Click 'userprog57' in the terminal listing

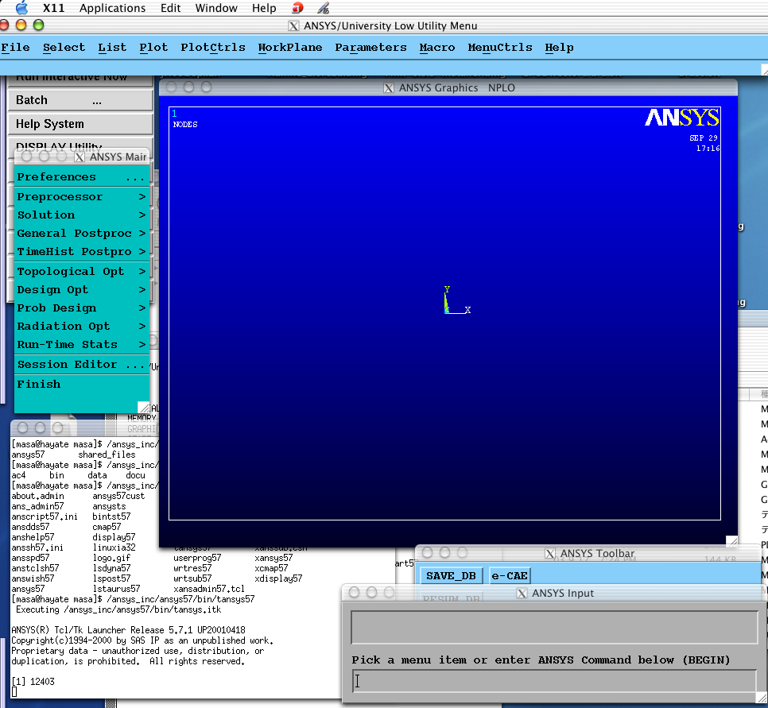click(197, 558)
